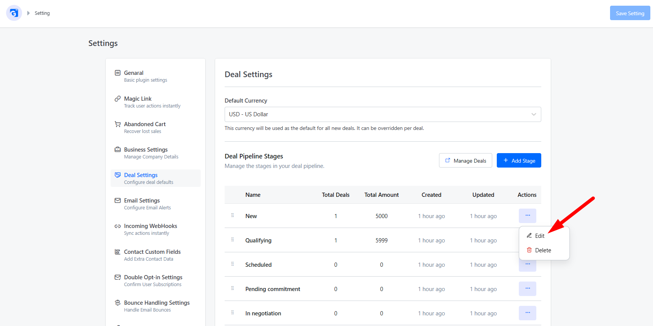Click the Default Currency chevron arrow
The image size is (653, 326).
(x=534, y=114)
